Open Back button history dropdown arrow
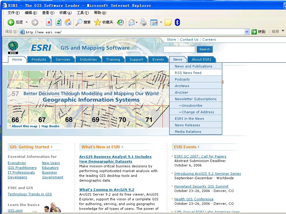Screen dimensions: 286x214 (27, 22)
